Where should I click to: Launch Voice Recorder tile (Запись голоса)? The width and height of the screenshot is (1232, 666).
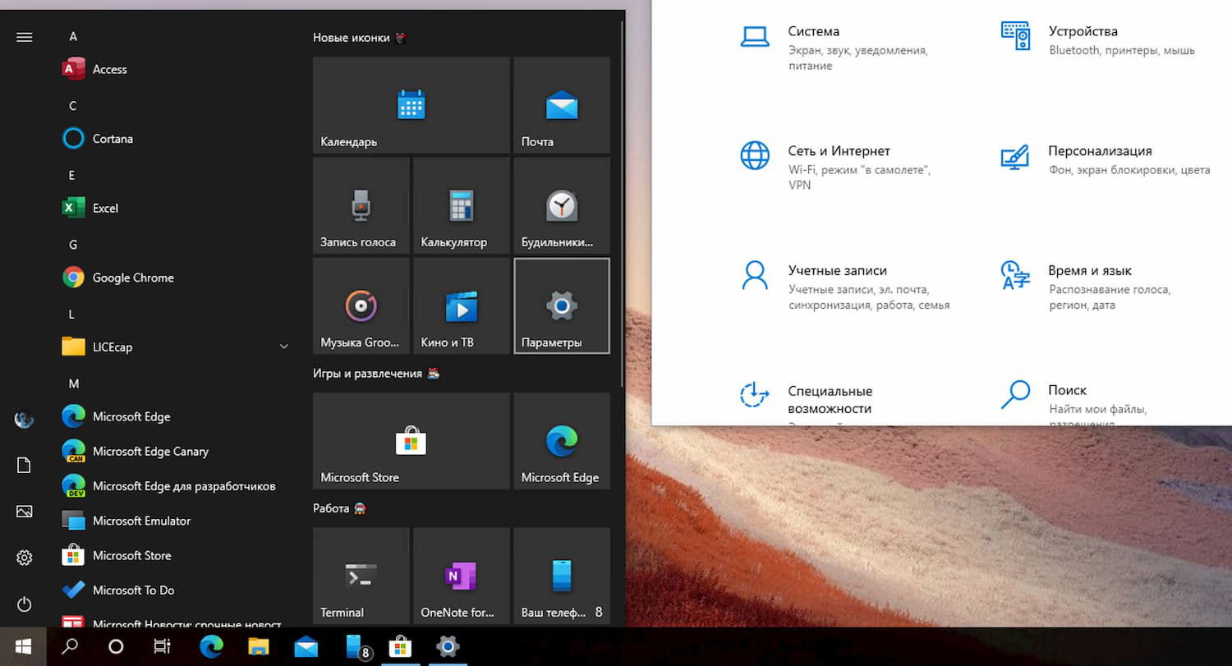pos(361,205)
